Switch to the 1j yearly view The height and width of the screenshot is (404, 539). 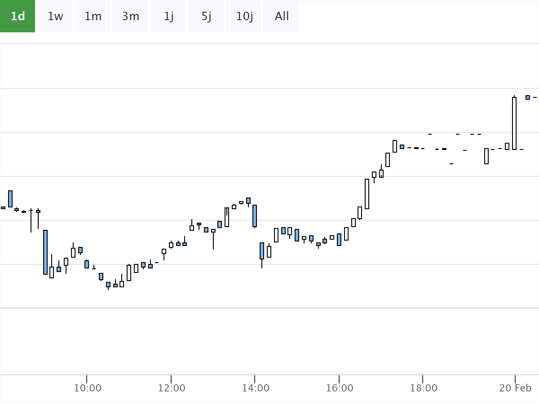click(x=168, y=16)
